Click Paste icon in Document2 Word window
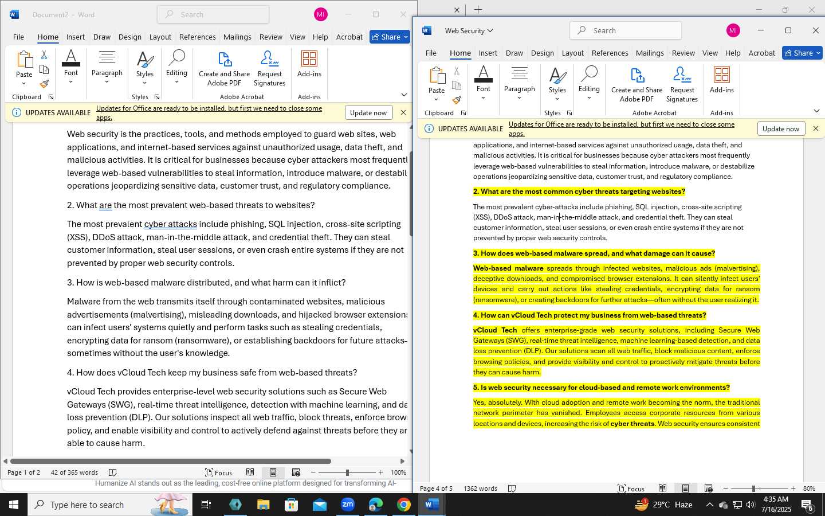Viewport: 825px width, 516px height. [24, 60]
